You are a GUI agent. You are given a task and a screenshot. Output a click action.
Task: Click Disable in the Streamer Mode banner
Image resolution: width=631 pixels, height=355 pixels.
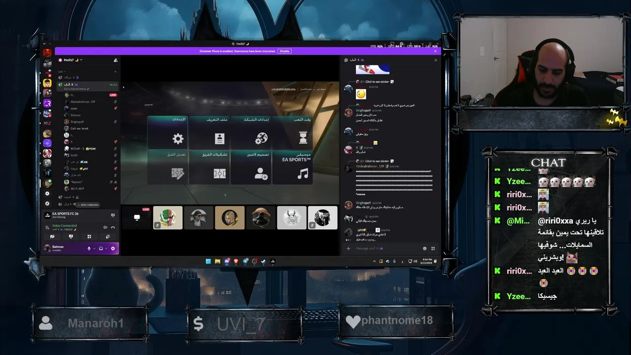[284, 51]
